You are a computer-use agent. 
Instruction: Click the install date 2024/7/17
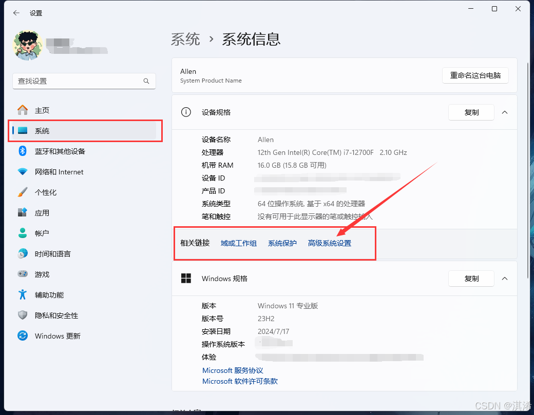273,331
